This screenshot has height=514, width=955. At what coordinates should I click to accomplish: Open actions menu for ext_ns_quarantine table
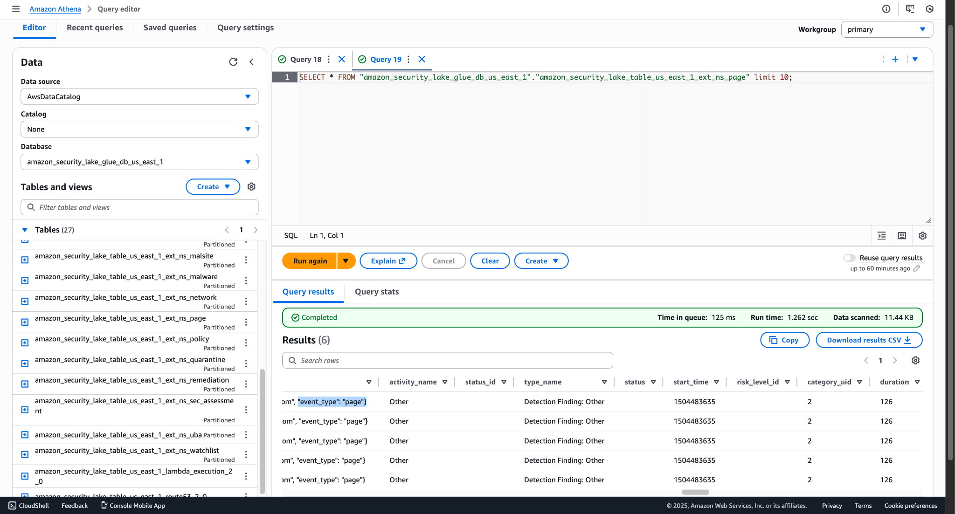click(246, 363)
